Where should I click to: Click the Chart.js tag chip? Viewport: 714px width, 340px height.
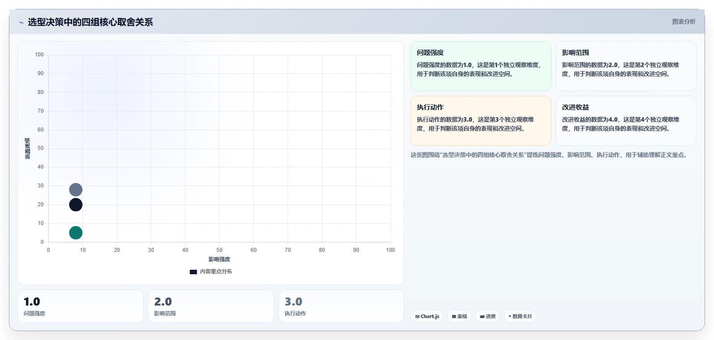coord(427,316)
